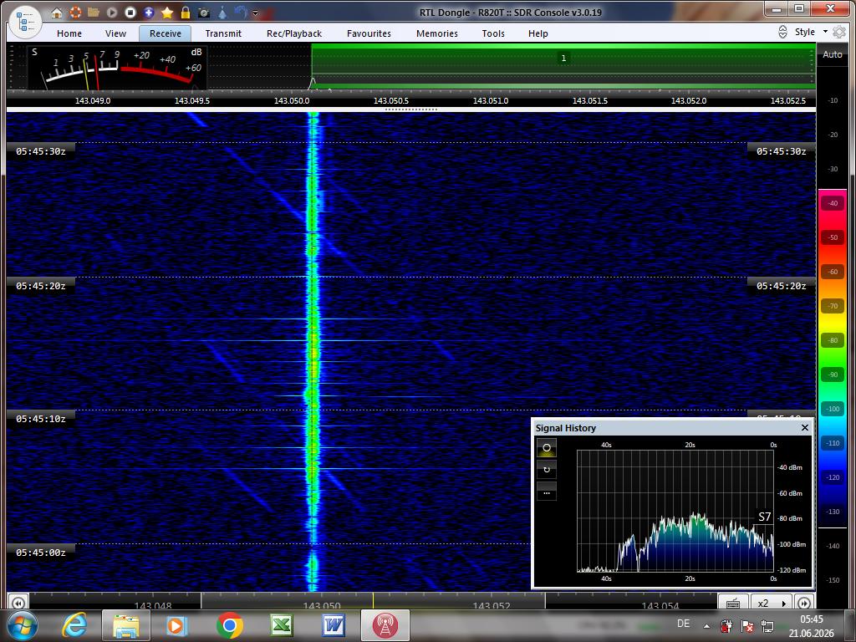
Task: Click the -80 label on colour scale
Action: pos(833,341)
